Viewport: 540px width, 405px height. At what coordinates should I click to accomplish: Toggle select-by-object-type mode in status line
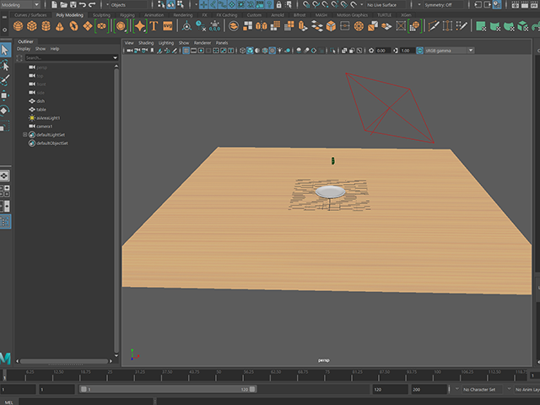[170, 5]
